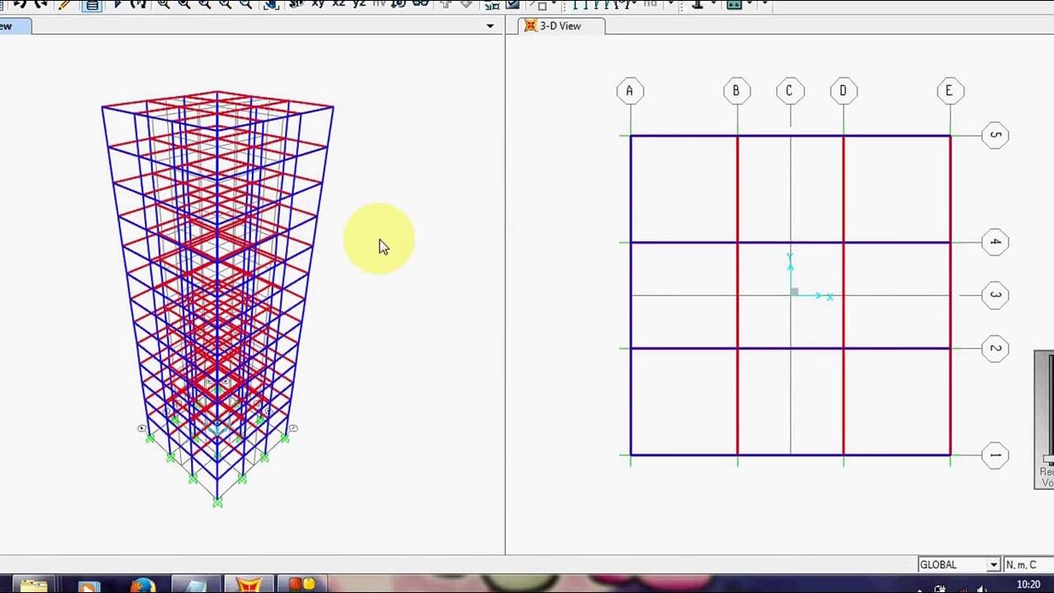Open file explorer from the taskbar
The width and height of the screenshot is (1054, 593).
coord(33,586)
